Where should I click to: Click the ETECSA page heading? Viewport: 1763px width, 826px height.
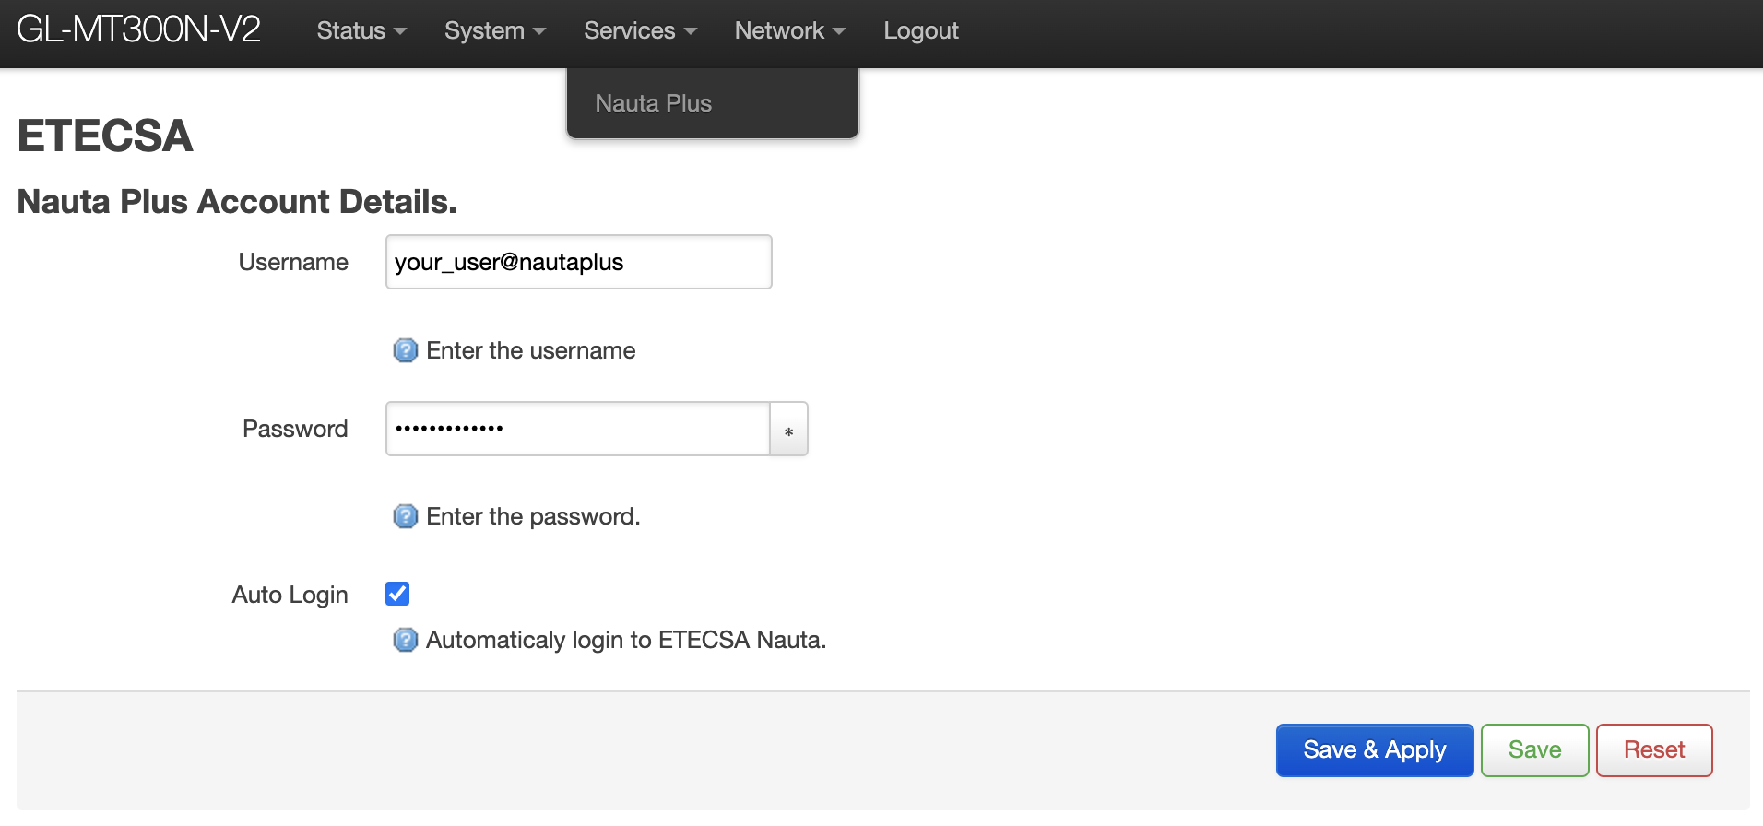point(104,135)
